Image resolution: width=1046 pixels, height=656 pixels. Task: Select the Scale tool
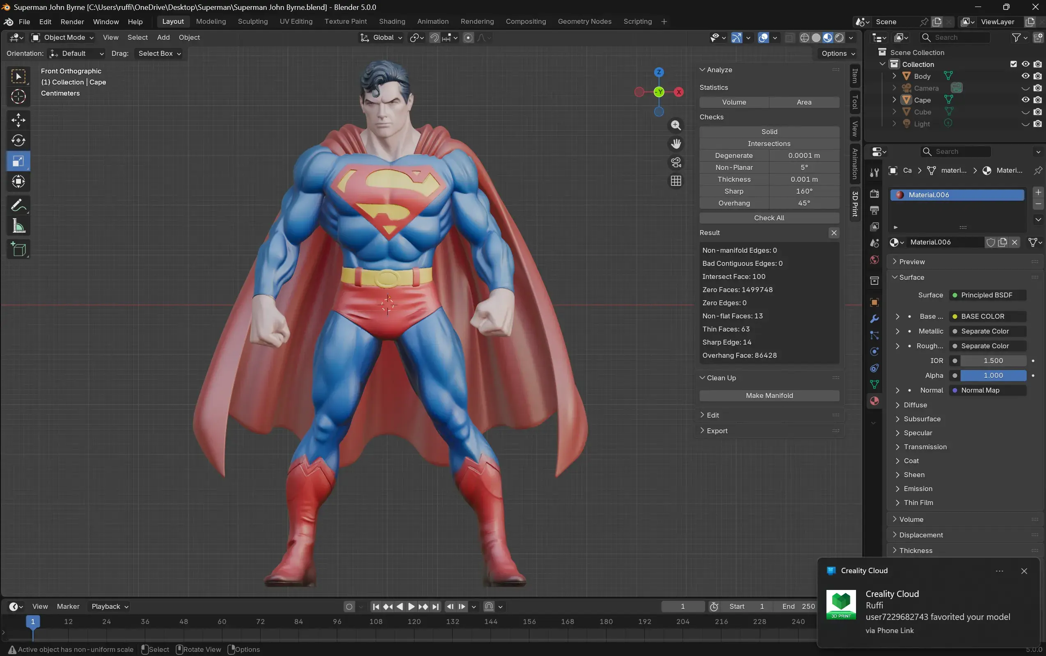pyautogui.click(x=18, y=161)
